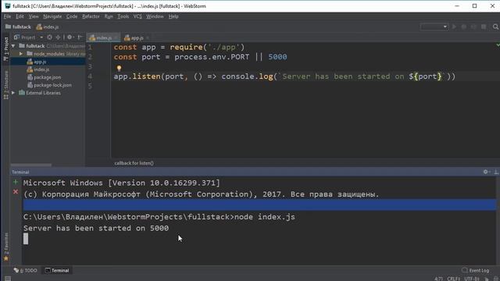Open the Window menu

coord(155,16)
